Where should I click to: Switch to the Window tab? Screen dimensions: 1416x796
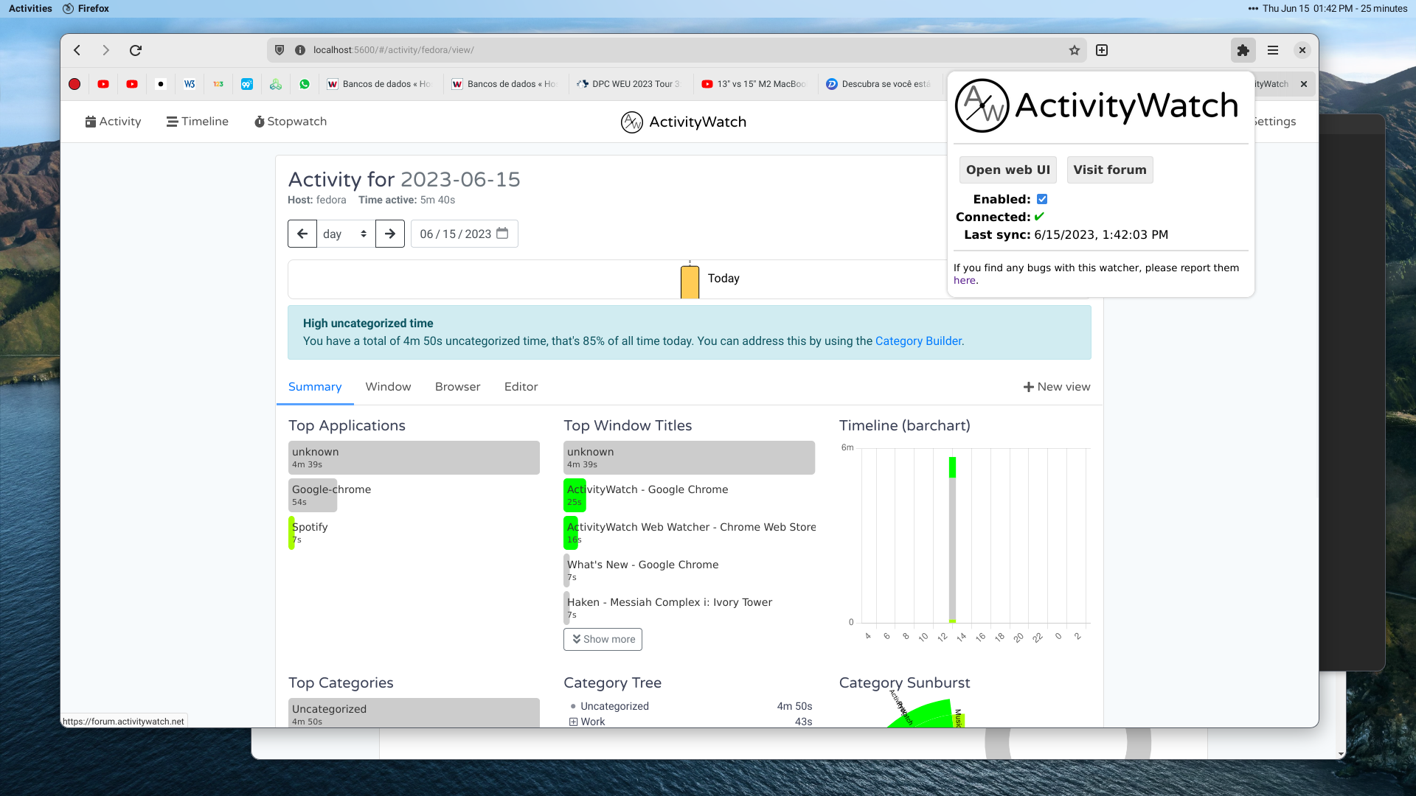click(x=388, y=386)
